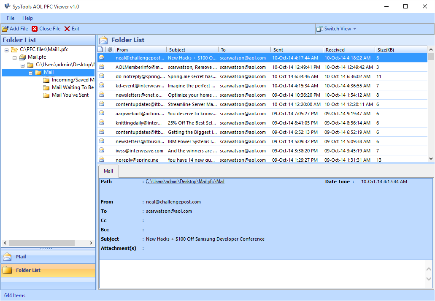The height and width of the screenshot is (301, 435).
Task: Click the Mail button in bottom navigation pane
Action: click(21, 257)
